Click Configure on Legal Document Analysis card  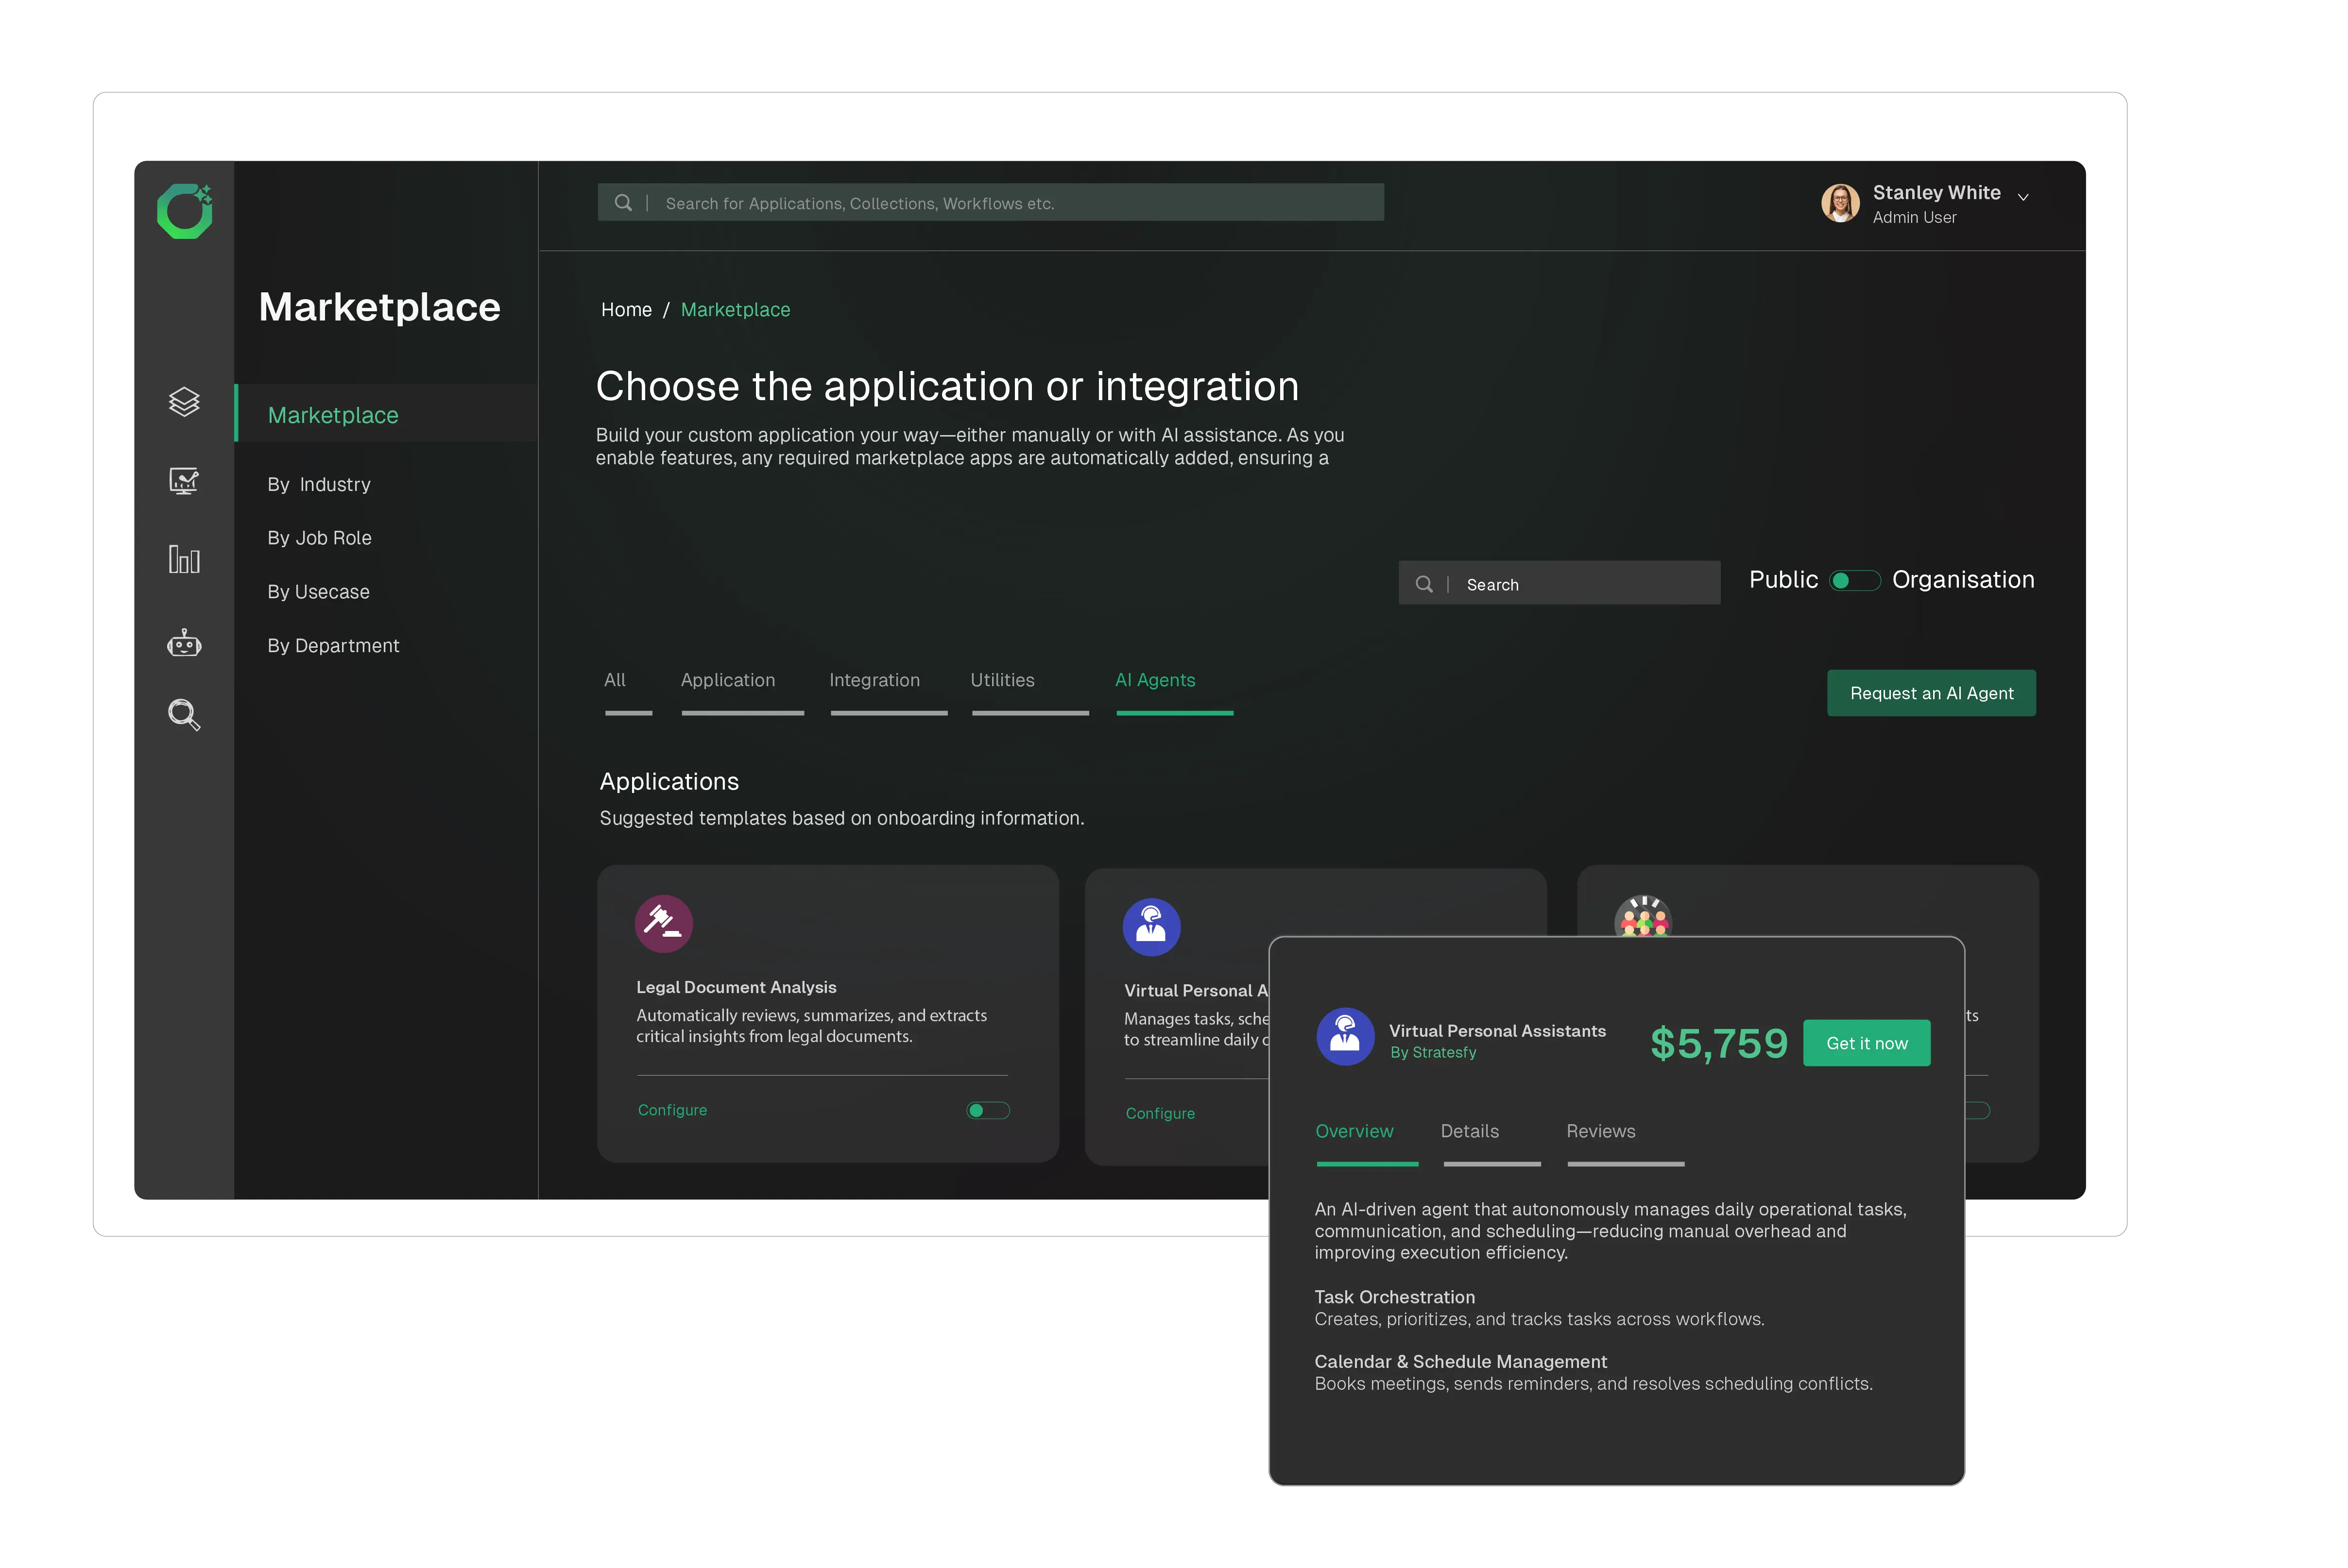pyautogui.click(x=672, y=1110)
